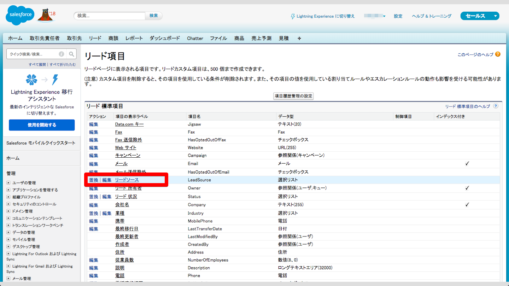Open the ヘルプ & トレーニング link
Image resolution: width=509 pixels, height=286 pixels.
[432, 16]
